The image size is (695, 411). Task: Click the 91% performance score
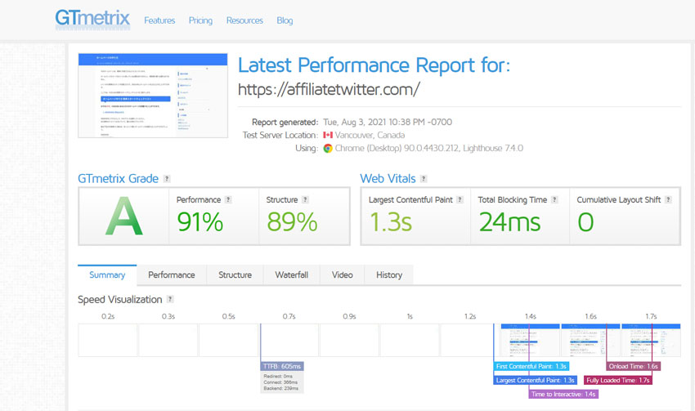(200, 222)
